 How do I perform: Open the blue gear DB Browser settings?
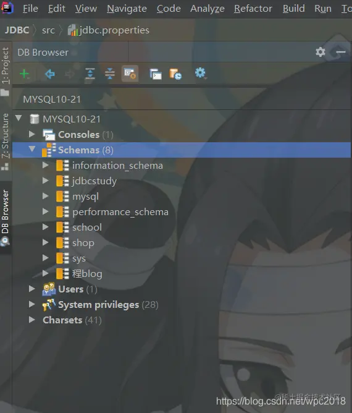(201, 73)
